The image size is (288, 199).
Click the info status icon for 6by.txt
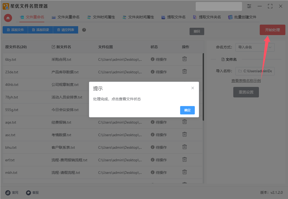(152, 59)
